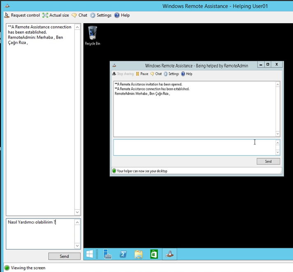Open Server Manager from remote taskbar
The width and height of the screenshot is (293, 272).
[x=107, y=254]
